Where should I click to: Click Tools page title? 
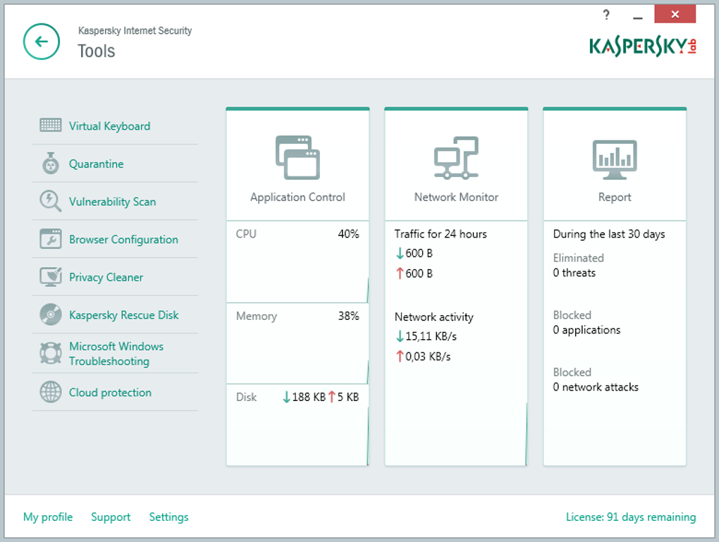tap(97, 51)
